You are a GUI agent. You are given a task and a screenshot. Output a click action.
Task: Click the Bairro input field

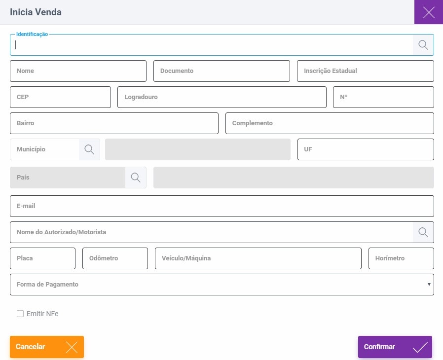[114, 123]
